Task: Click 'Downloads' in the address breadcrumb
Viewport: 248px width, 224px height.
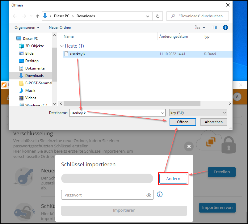Action: (86, 16)
